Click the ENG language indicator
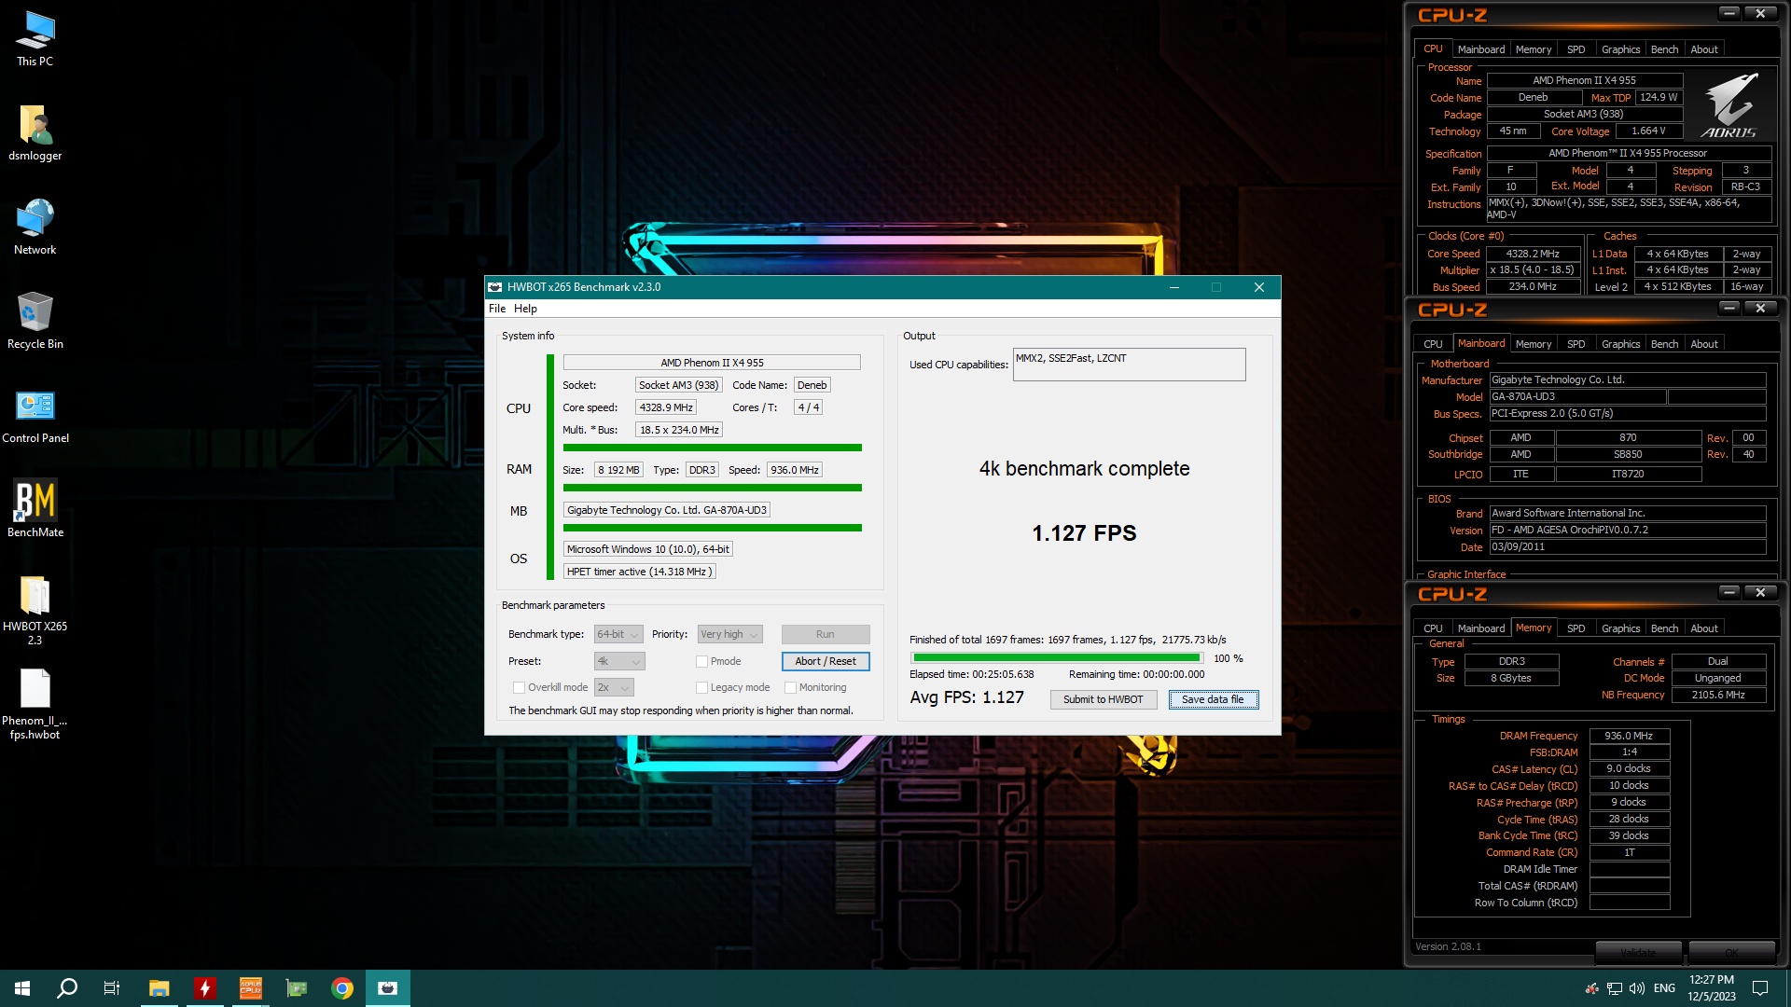Image resolution: width=1791 pixels, height=1007 pixels. tap(1664, 988)
